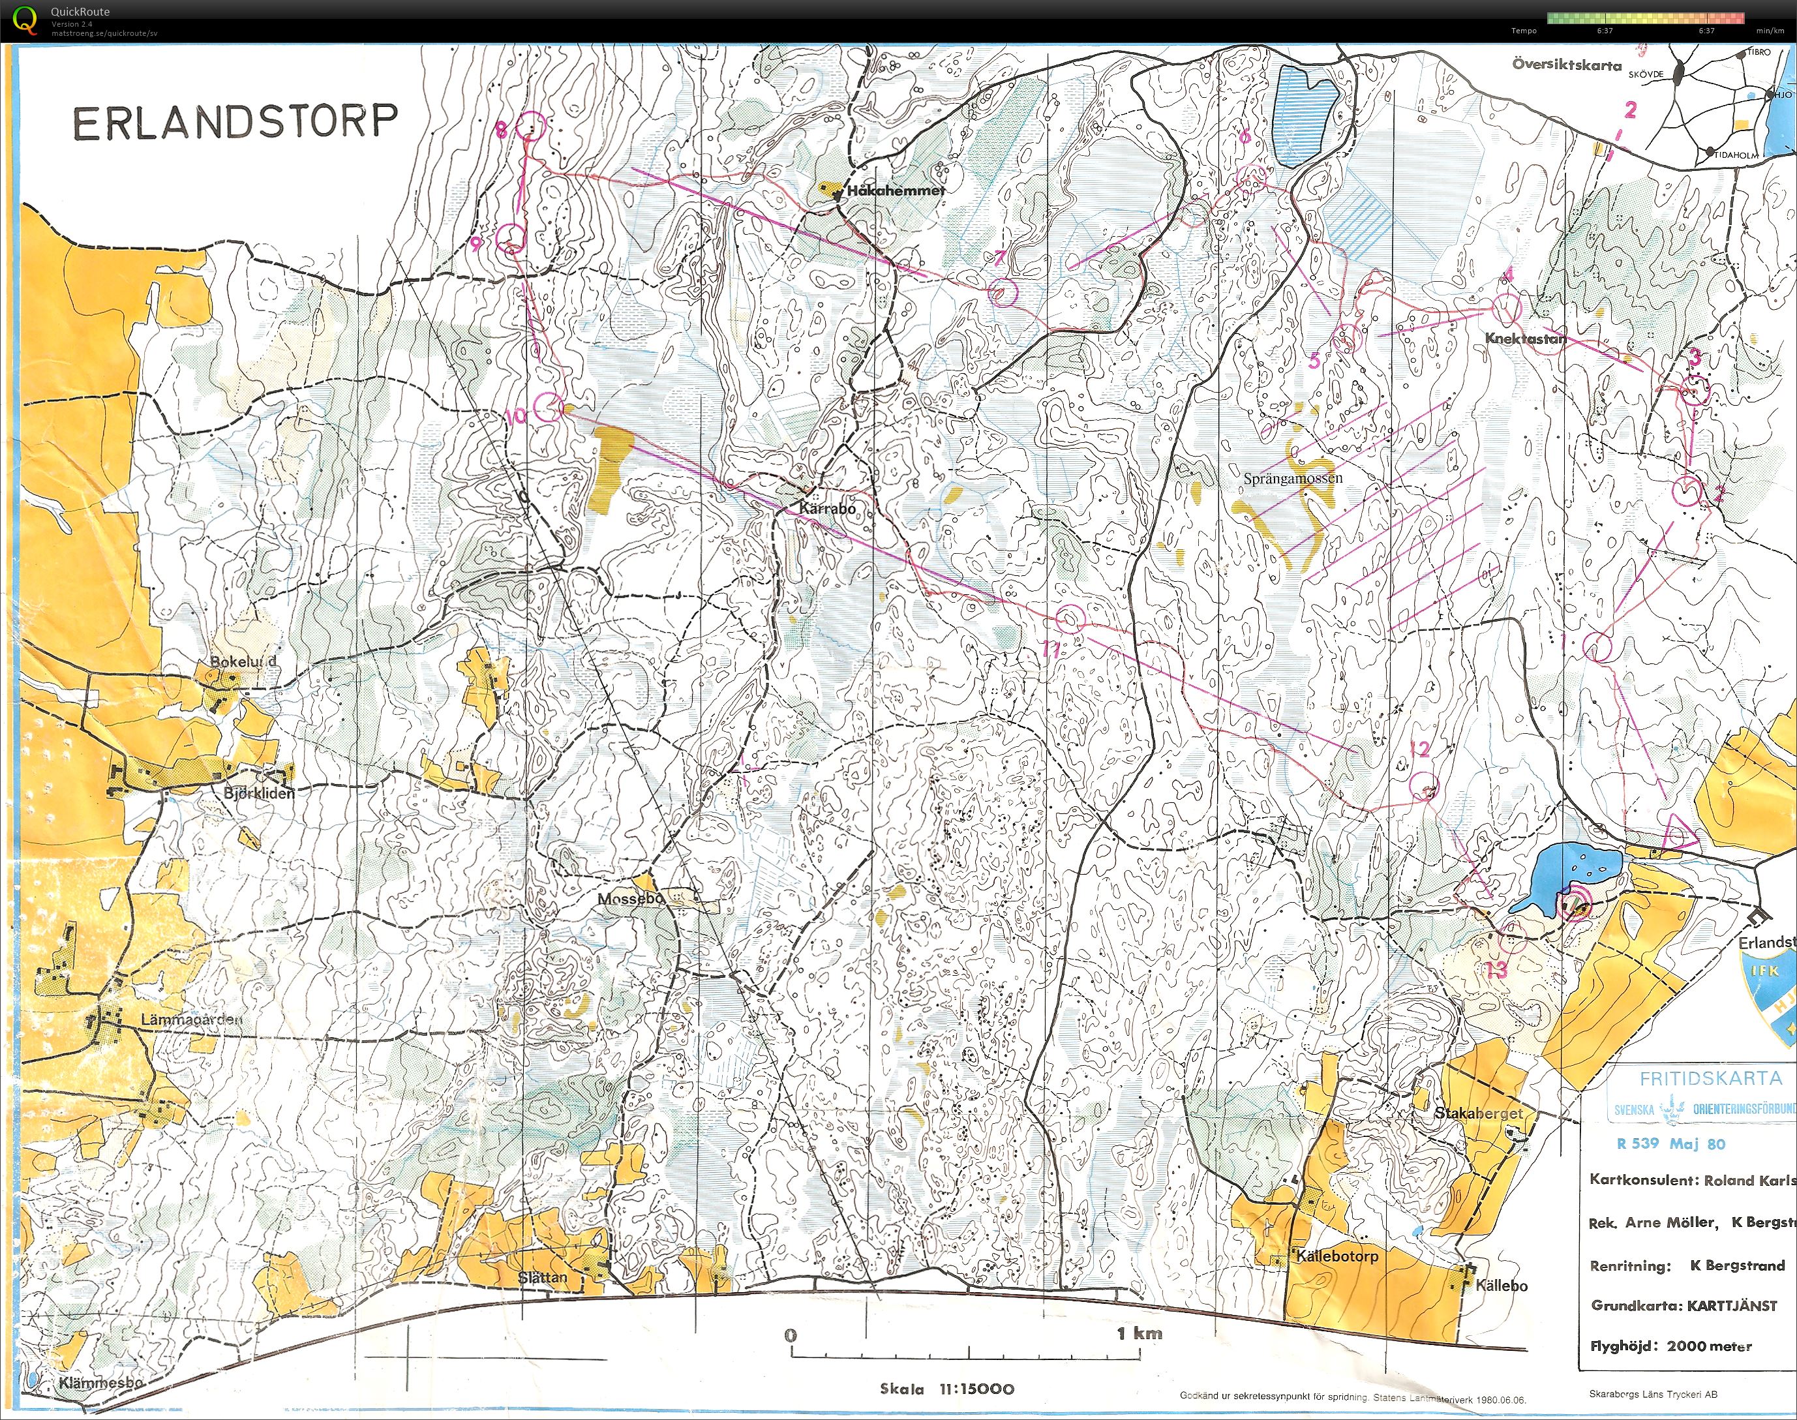Click control circle number 9
The image size is (1797, 1420).
click(510, 239)
